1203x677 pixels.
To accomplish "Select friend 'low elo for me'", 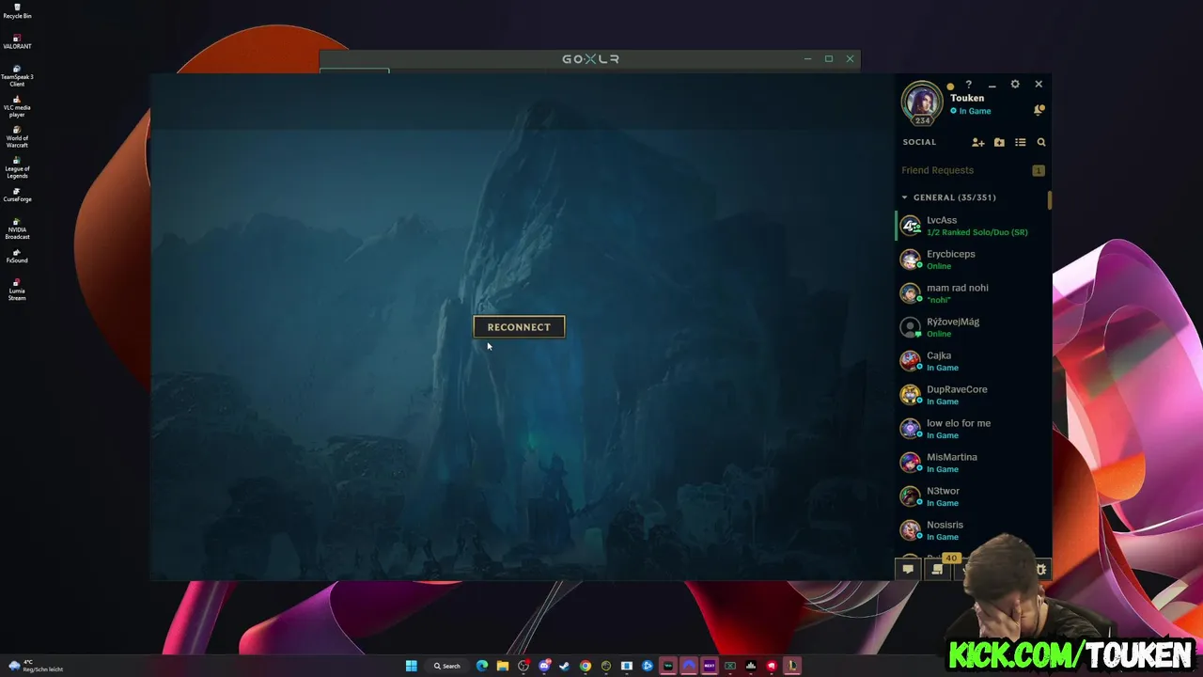I will (x=973, y=429).
